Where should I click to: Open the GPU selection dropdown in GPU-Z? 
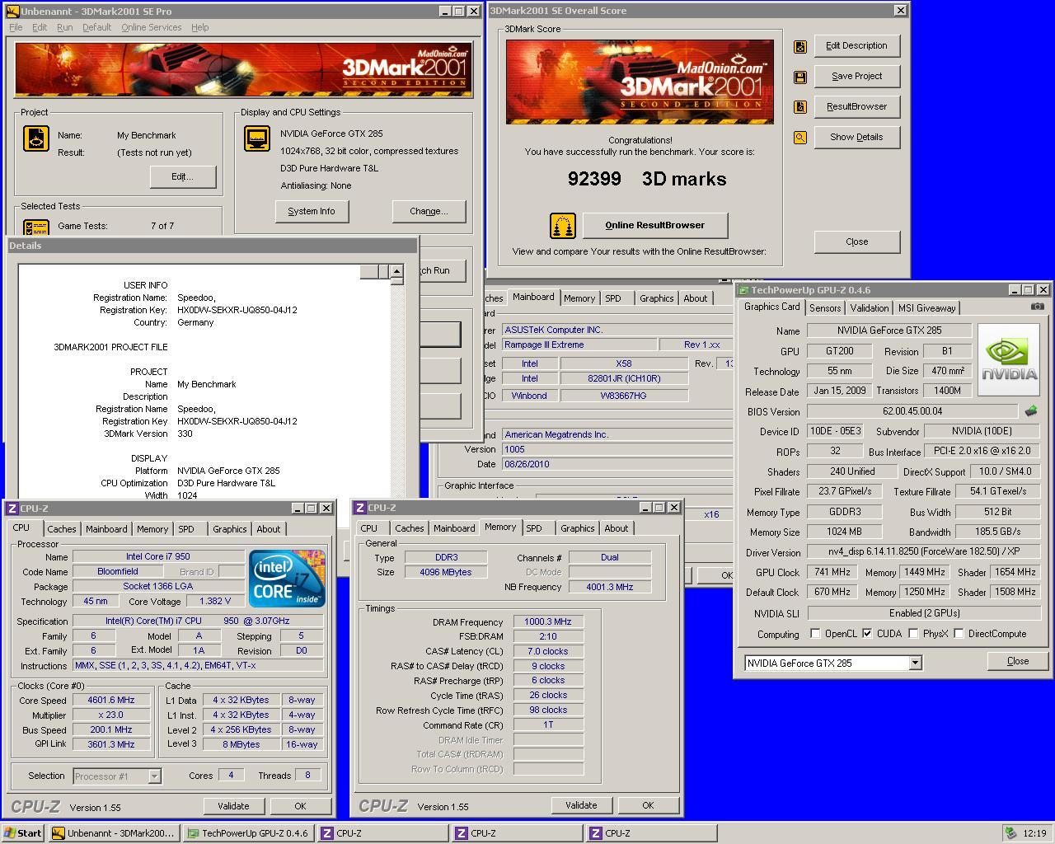coord(915,663)
